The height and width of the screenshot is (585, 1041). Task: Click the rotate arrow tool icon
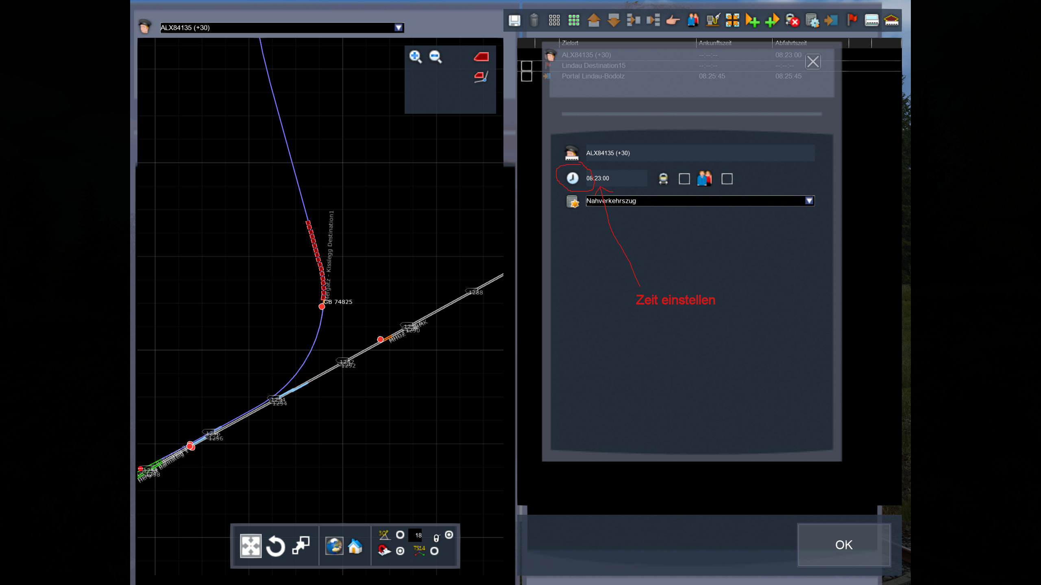coord(275,546)
